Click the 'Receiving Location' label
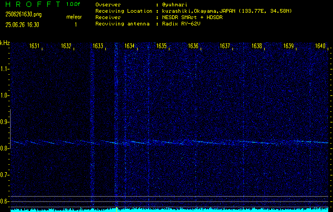333x212 pixels. pyautogui.click(x=124, y=11)
